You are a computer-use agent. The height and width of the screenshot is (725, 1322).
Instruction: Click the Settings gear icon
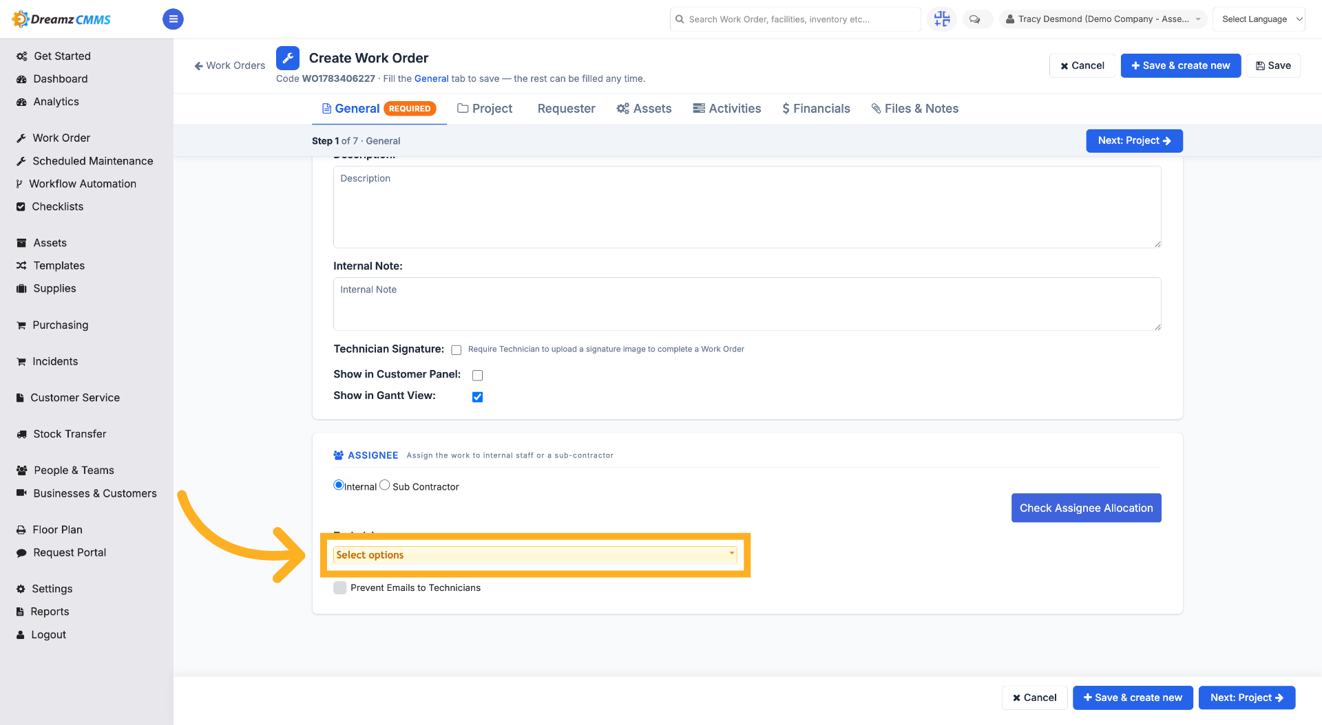pos(21,589)
